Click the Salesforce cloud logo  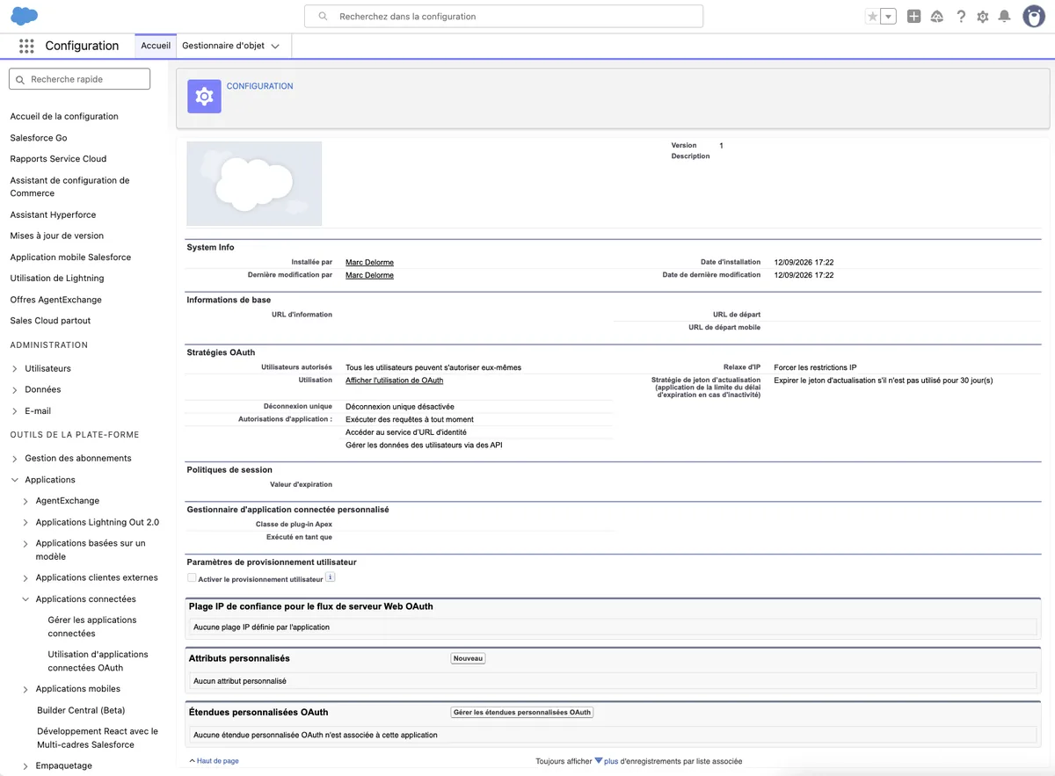click(24, 16)
